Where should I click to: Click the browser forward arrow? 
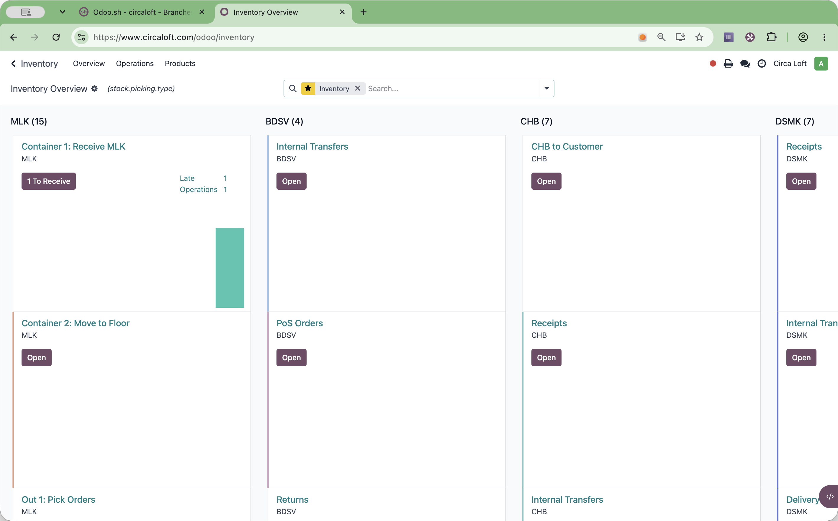coord(35,37)
